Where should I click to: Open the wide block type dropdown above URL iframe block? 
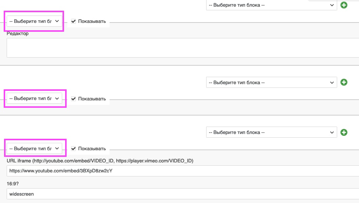point(272,132)
